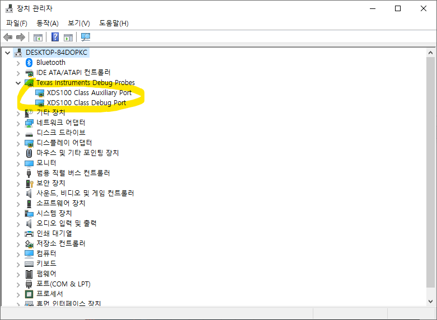
Task: Click the USB icon for 범용 직렬 버스 컨트롤러
Action: tap(29, 173)
